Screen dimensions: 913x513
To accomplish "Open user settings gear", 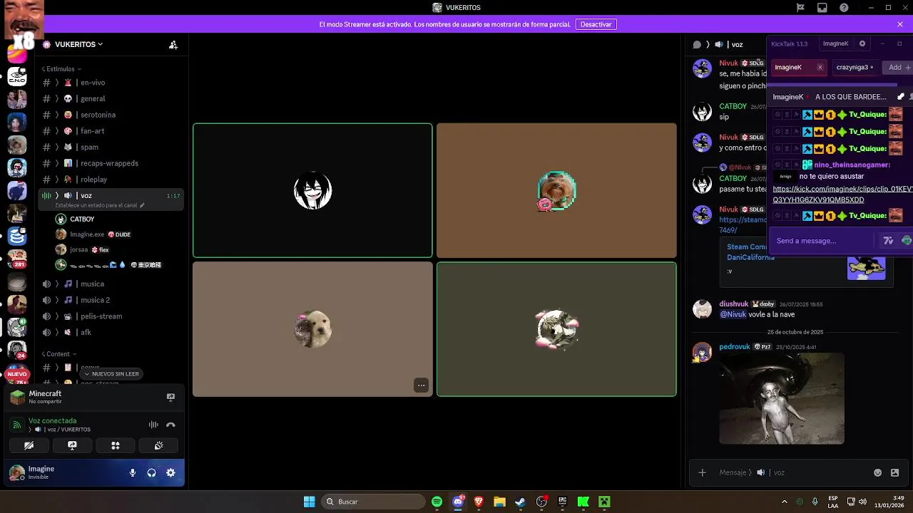I will click(170, 472).
